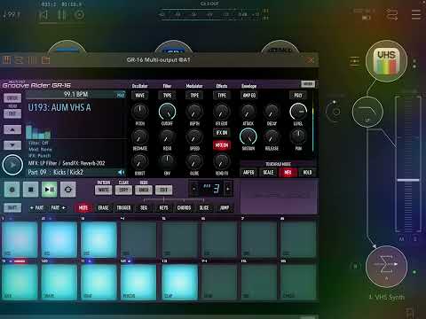
Task: Open the LP filter effect node
Action: (x=367, y=112)
